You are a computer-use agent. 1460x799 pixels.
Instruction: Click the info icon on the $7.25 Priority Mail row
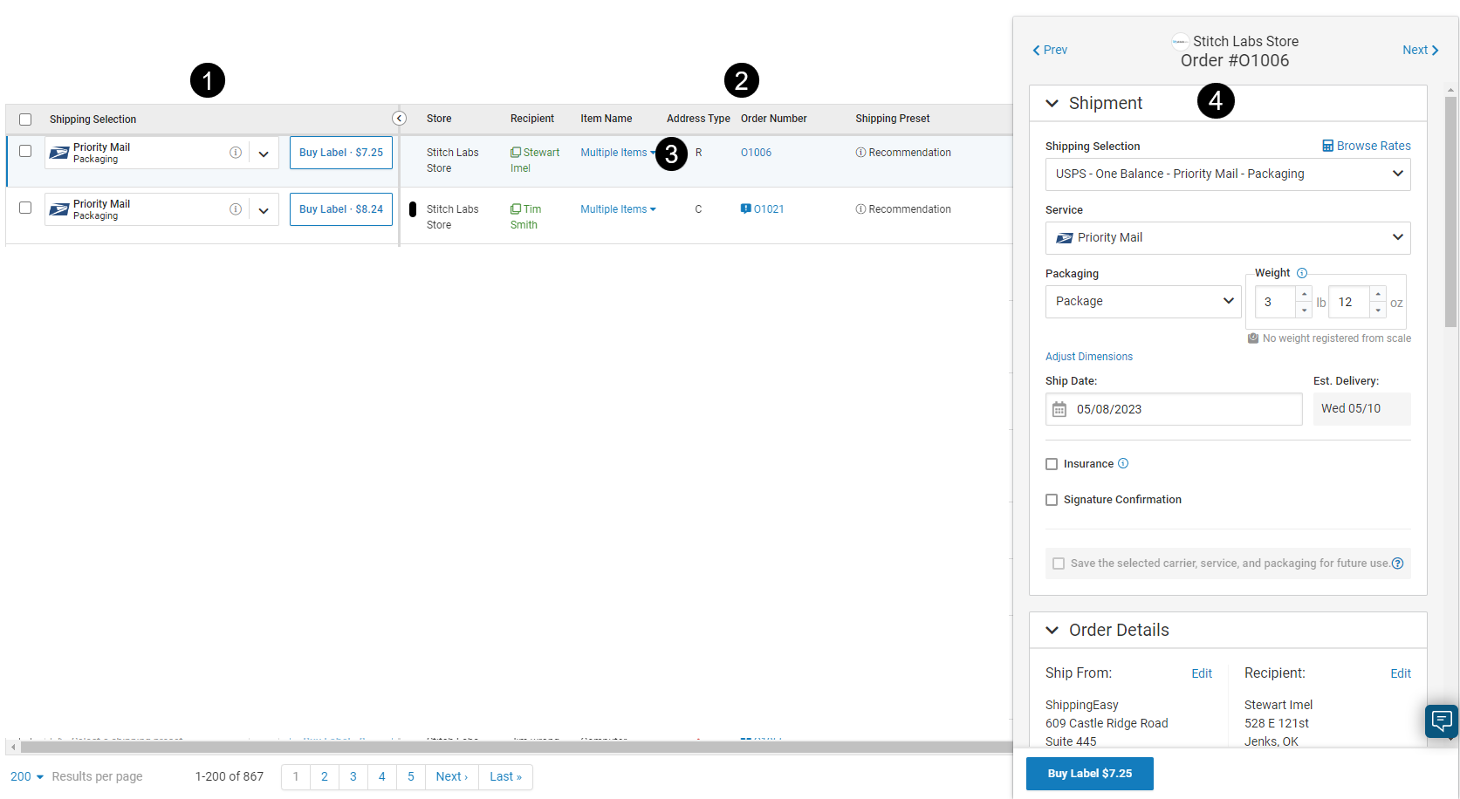[236, 153]
